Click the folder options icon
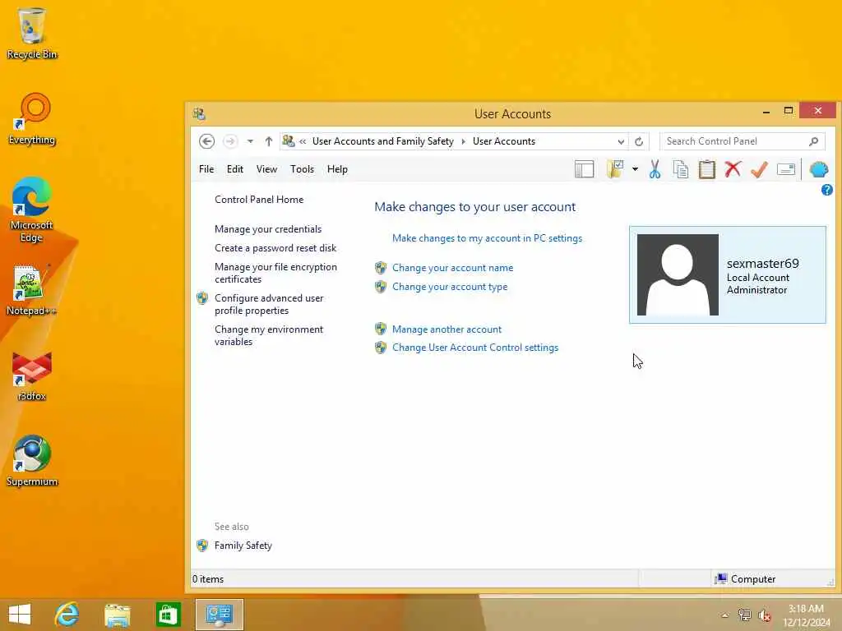The height and width of the screenshot is (631, 842). tap(615, 169)
